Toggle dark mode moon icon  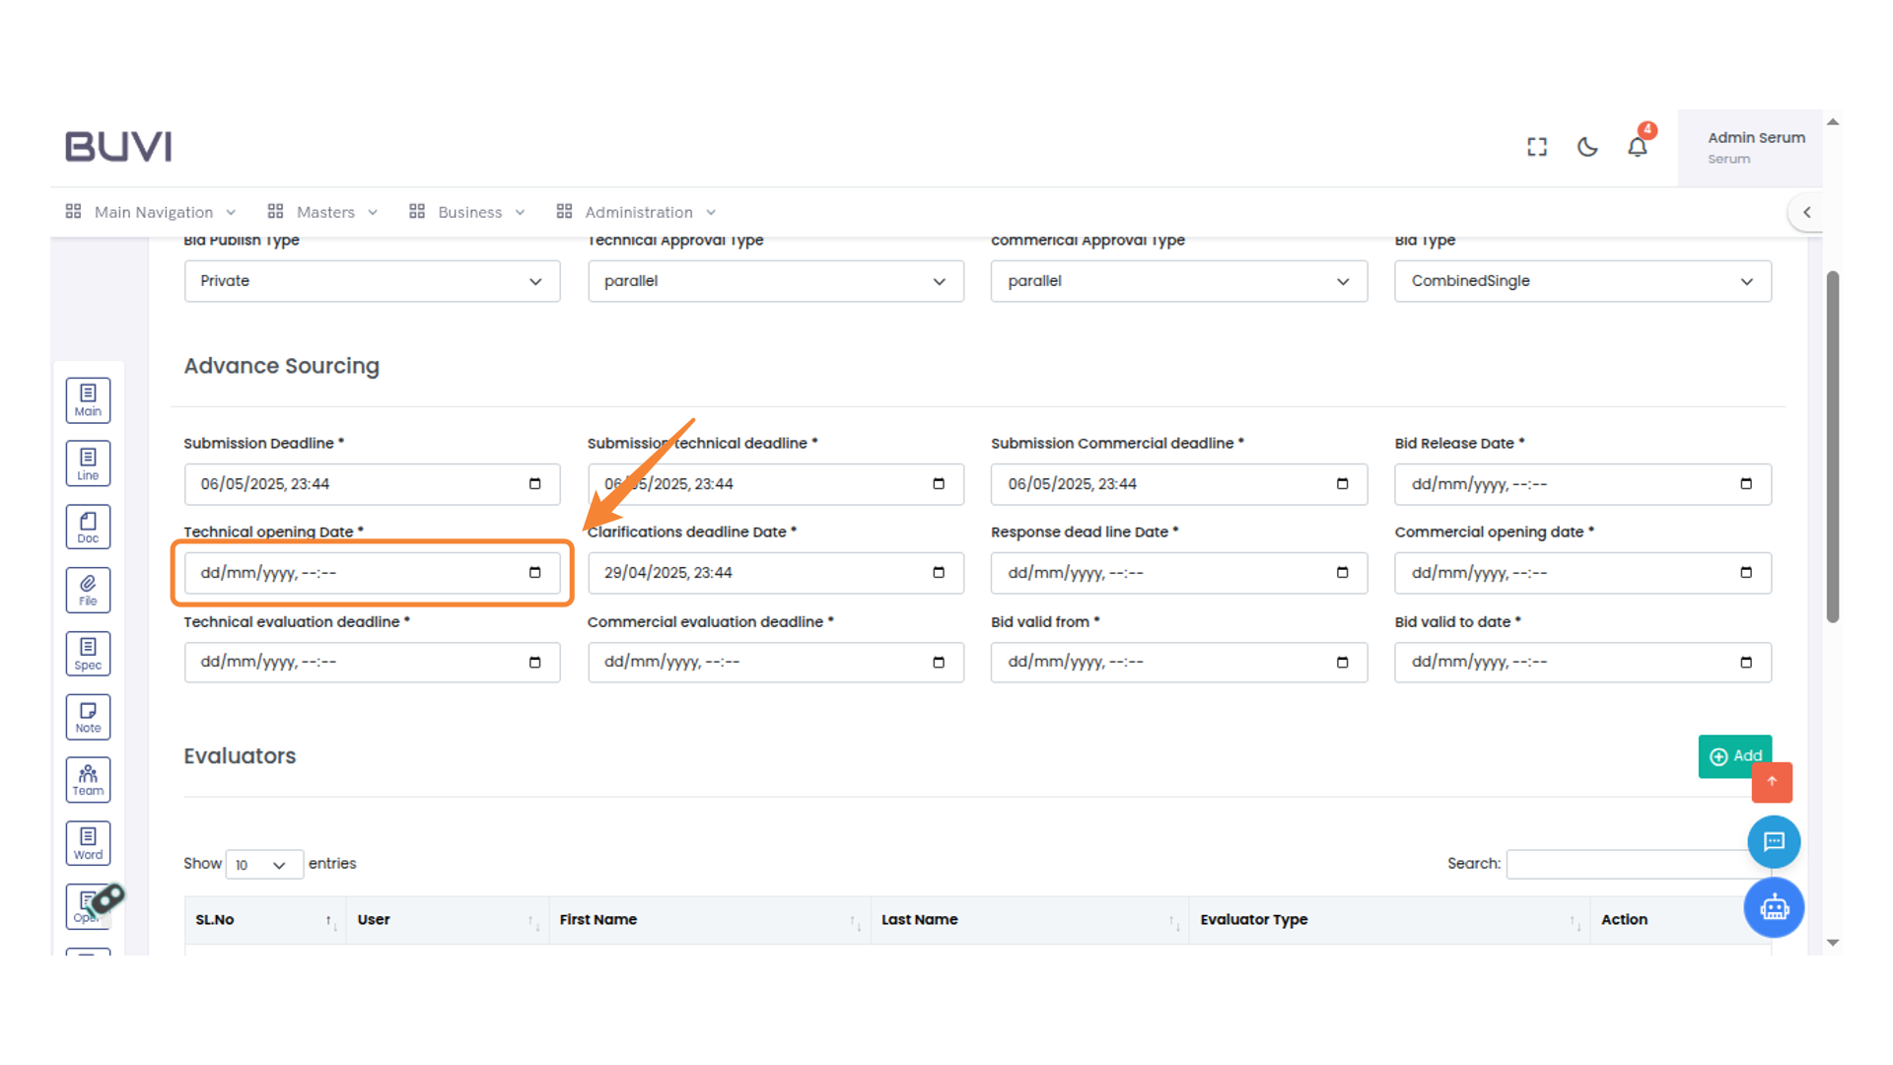point(1586,147)
